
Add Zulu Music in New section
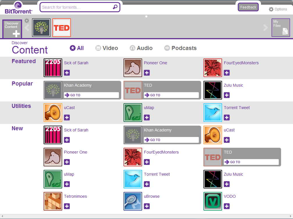click(227, 184)
